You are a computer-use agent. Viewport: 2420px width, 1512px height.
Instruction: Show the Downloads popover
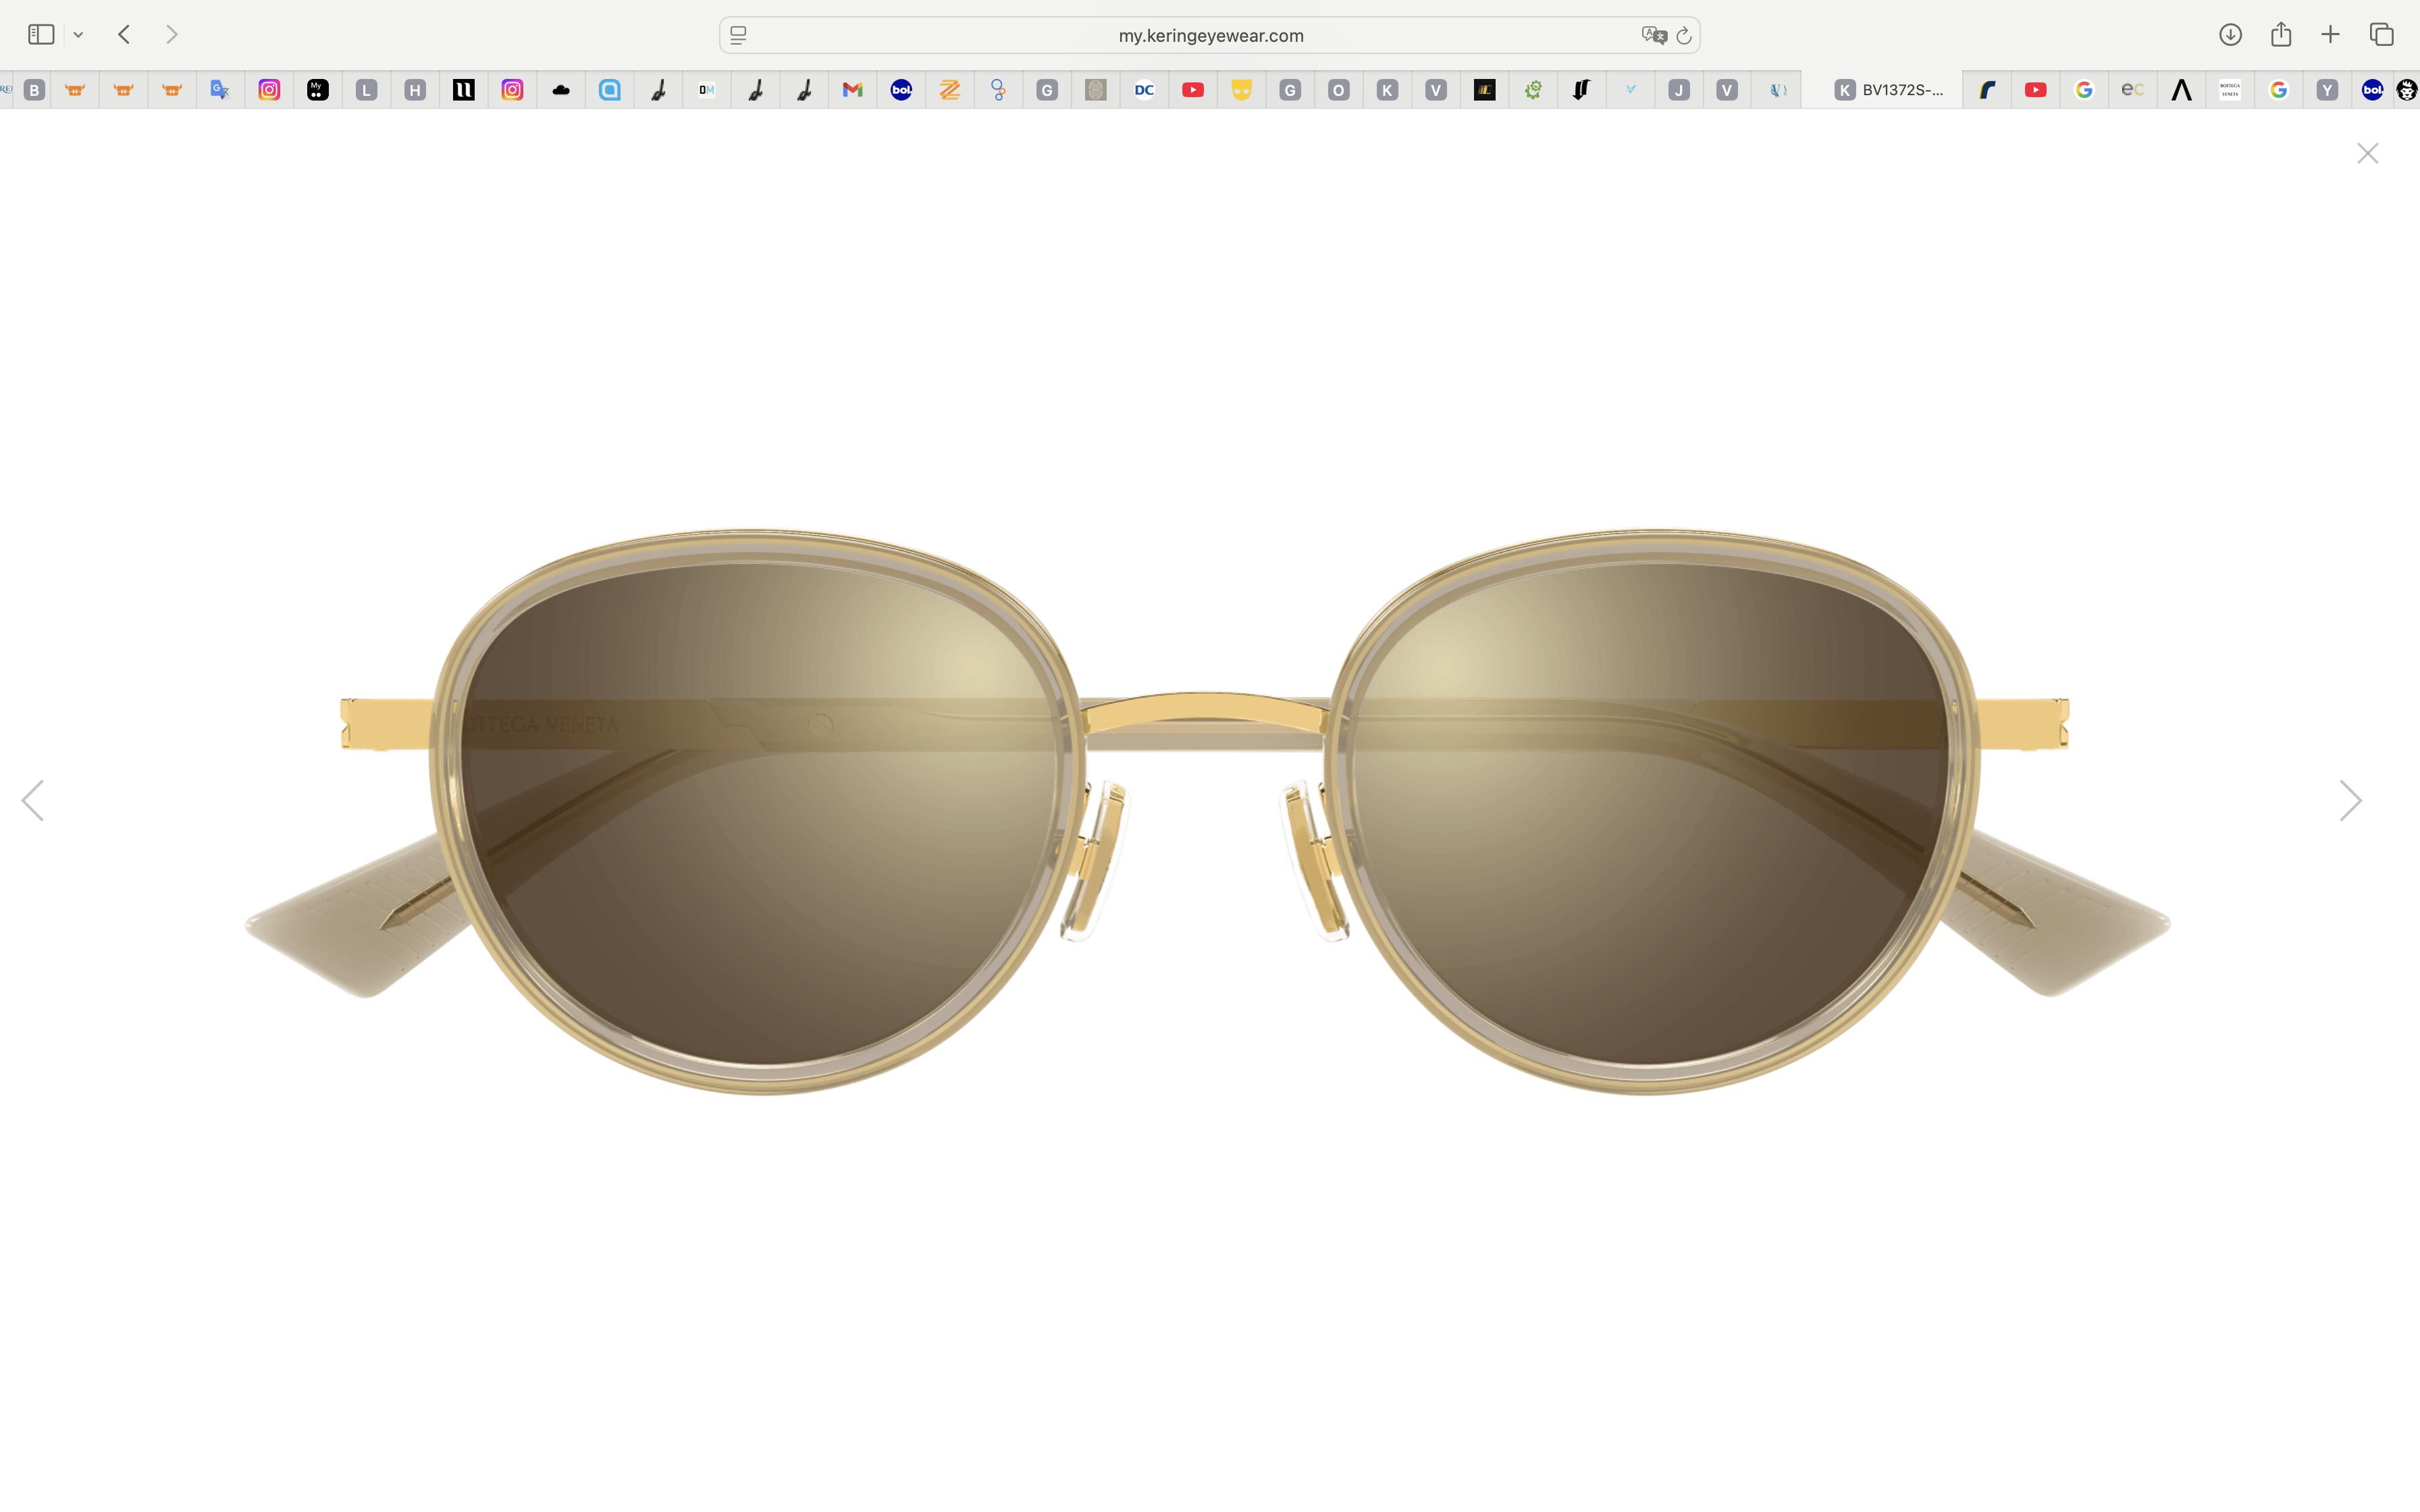click(2230, 34)
